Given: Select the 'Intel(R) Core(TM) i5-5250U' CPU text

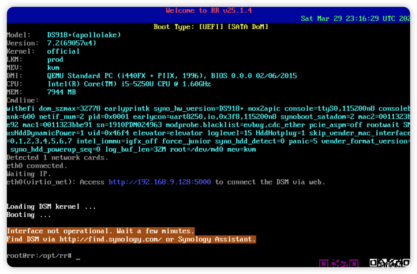Looking at the screenshot, I should point(100,84).
